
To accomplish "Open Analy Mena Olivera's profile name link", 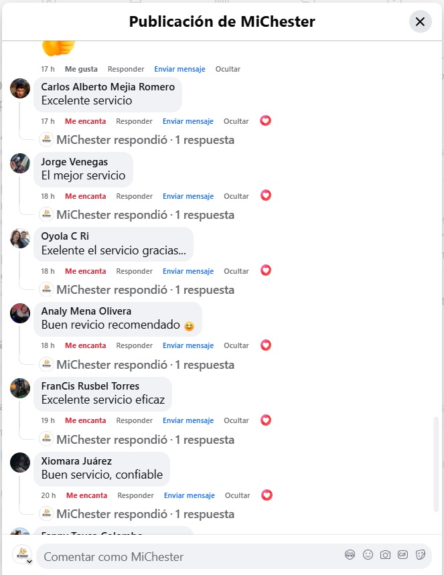I will (86, 311).
